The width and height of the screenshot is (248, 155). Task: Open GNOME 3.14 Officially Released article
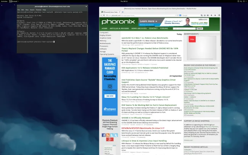click(x=136, y=118)
